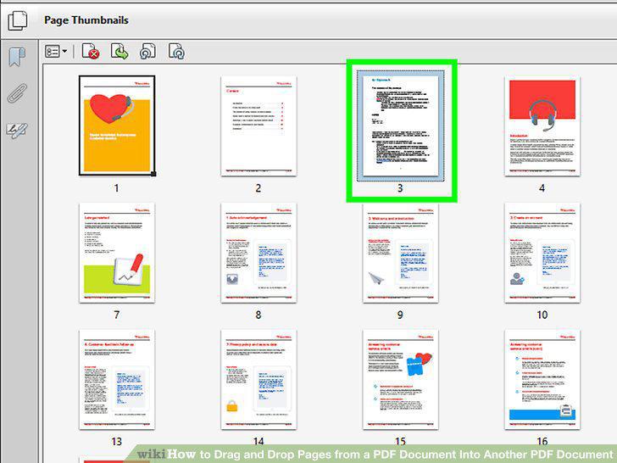Image resolution: width=617 pixels, height=463 pixels.
Task: Open the Bookmarks panel icon
Action: (x=17, y=57)
